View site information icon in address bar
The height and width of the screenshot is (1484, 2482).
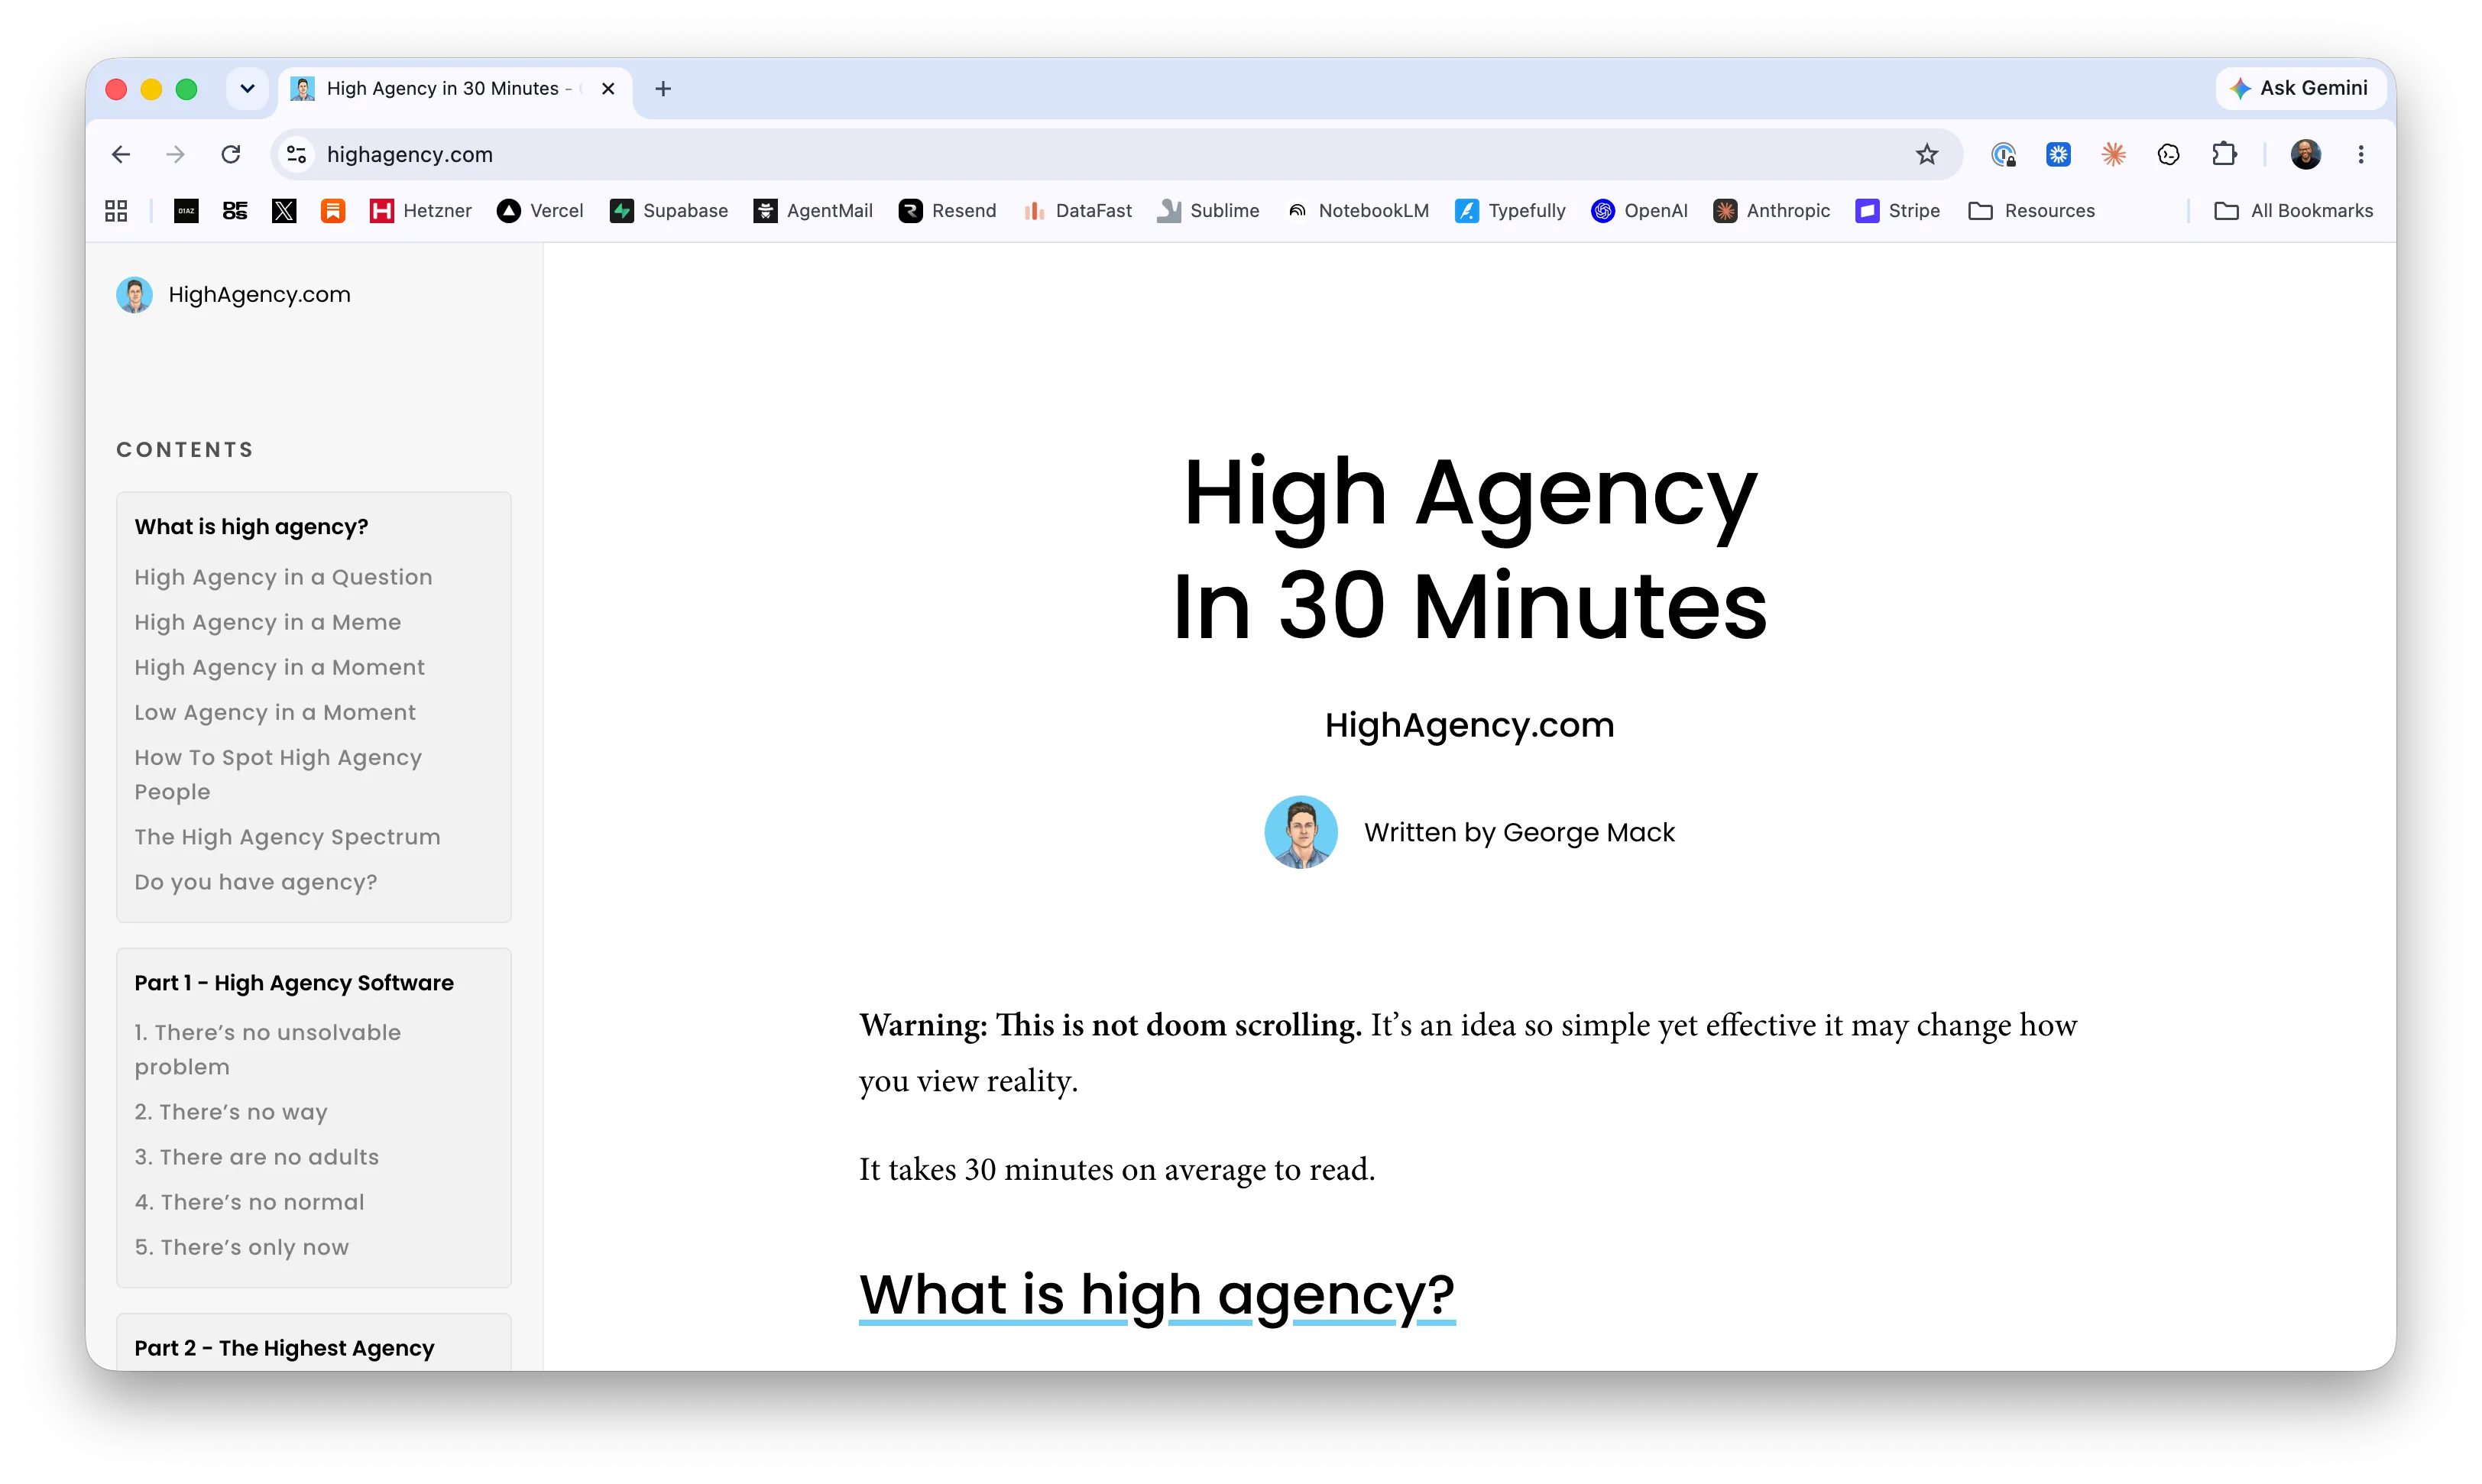point(296,154)
